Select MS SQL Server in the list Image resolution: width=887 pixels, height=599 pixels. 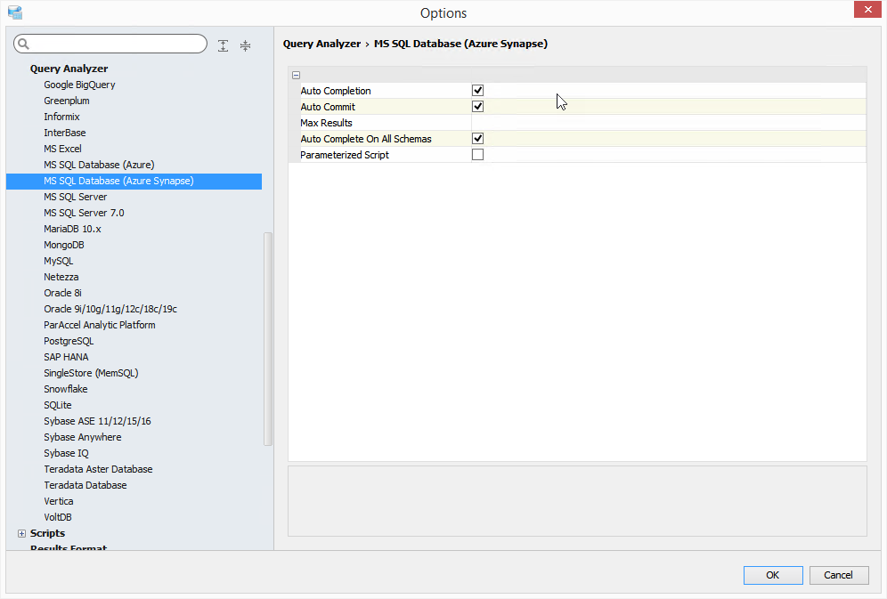coord(75,197)
